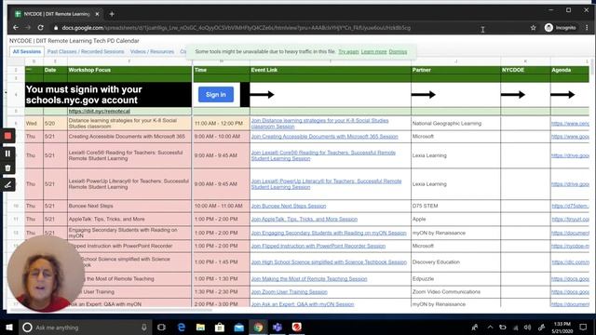Click the Event Link column header
Viewport: 596px width, 335px height.
coord(330,70)
